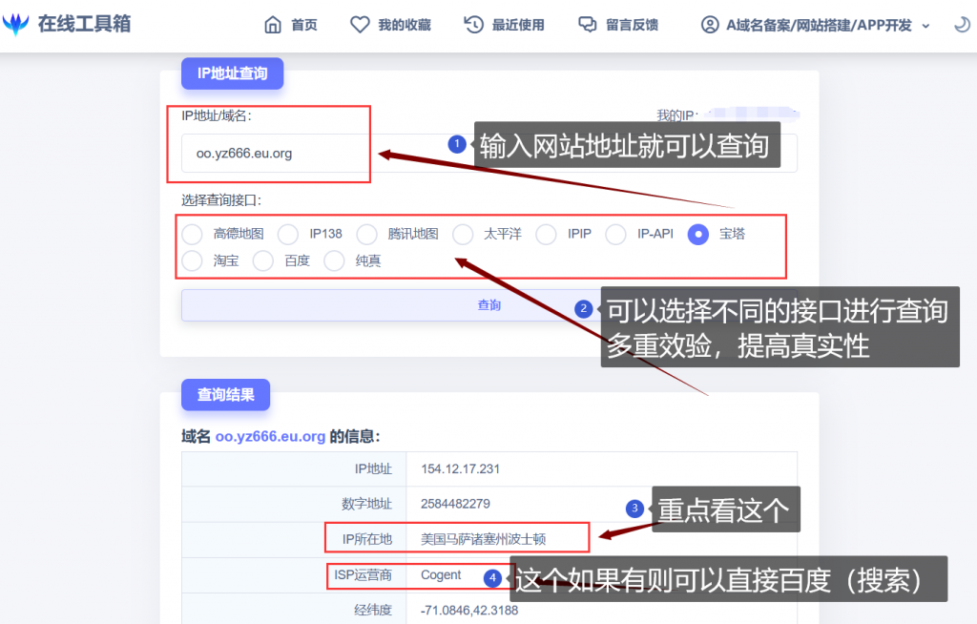Switch query interface to IP138

(289, 234)
